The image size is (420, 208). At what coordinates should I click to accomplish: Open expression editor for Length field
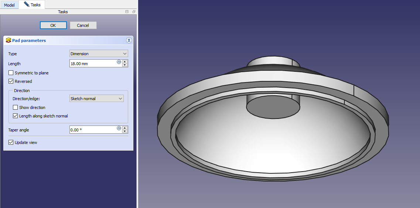(119, 62)
